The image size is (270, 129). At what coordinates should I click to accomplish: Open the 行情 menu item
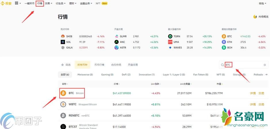pos(40,3)
